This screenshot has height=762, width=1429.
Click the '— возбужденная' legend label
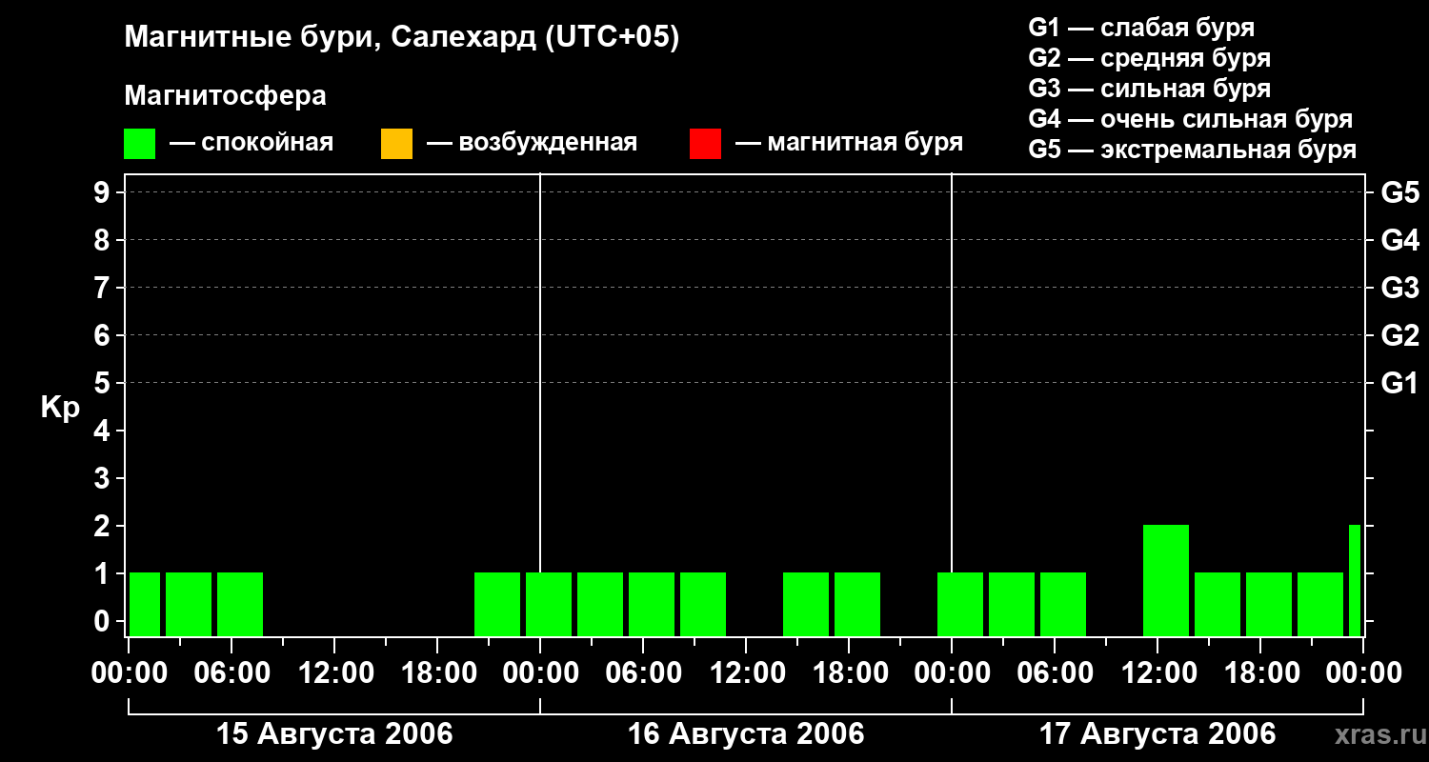pyautogui.click(x=532, y=144)
